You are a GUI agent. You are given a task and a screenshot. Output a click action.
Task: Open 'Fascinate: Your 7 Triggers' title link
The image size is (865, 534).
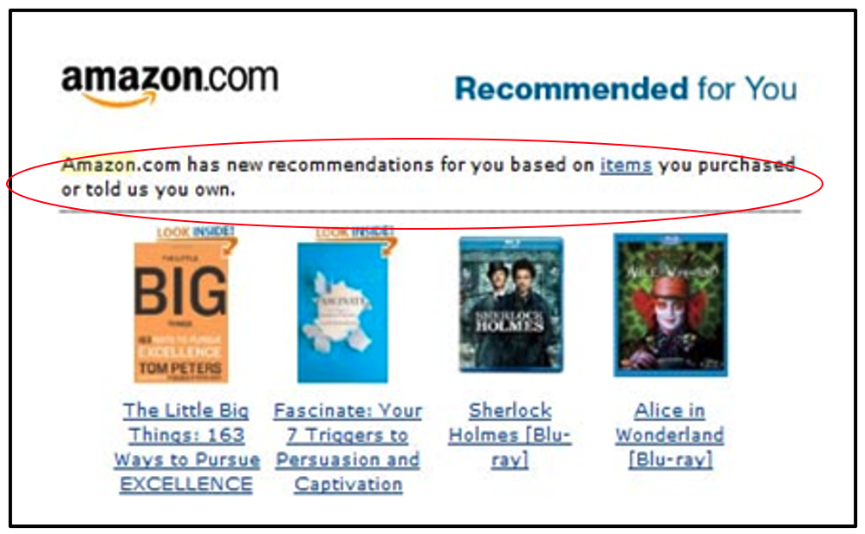348,446
